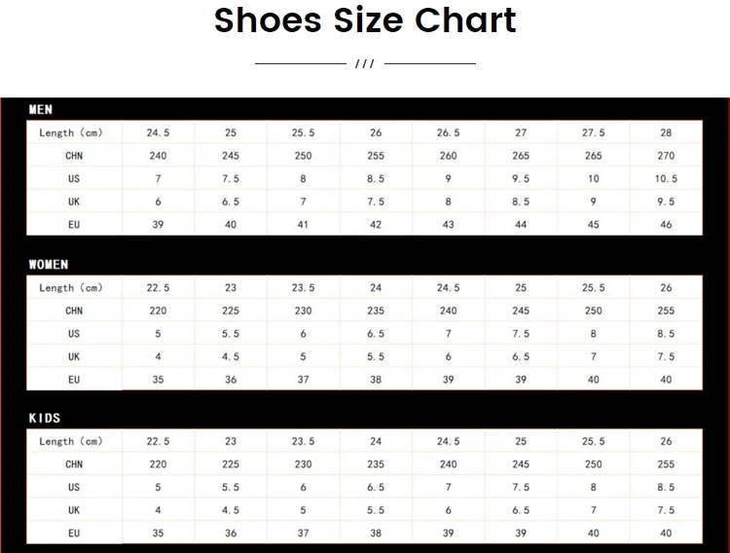The image size is (730, 553).
Task: Click Kids' EU size 35 cell
Action: click(158, 533)
